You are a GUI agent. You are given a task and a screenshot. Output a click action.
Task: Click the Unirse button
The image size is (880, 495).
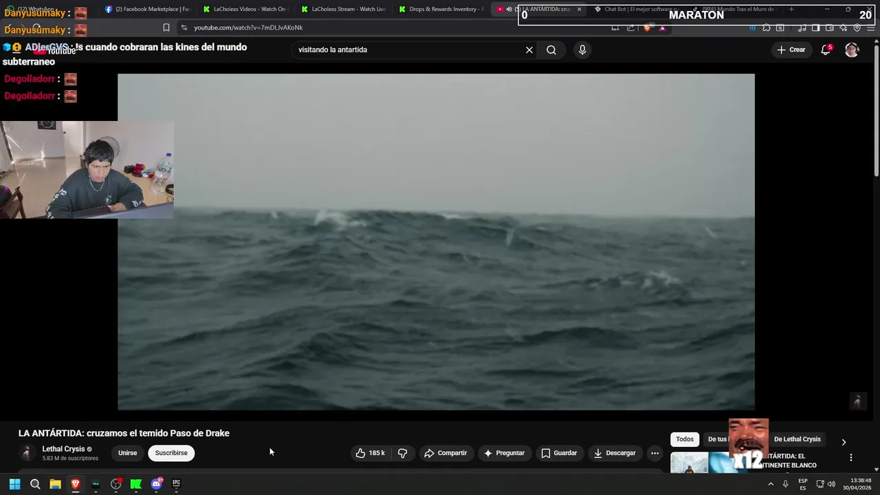127,453
